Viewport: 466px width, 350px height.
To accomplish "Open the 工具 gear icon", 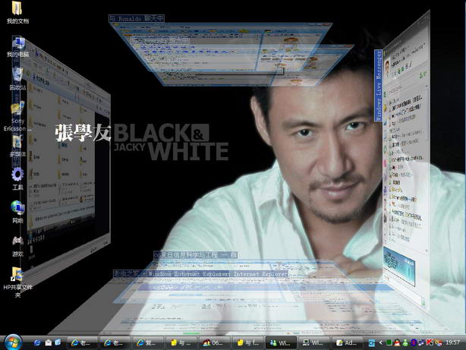I will 17,176.
